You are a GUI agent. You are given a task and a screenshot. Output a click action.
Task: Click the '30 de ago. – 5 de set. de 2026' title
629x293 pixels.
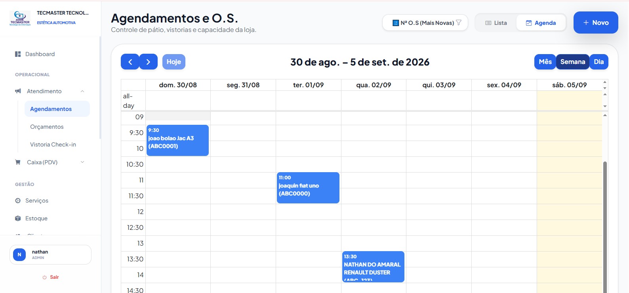click(360, 62)
